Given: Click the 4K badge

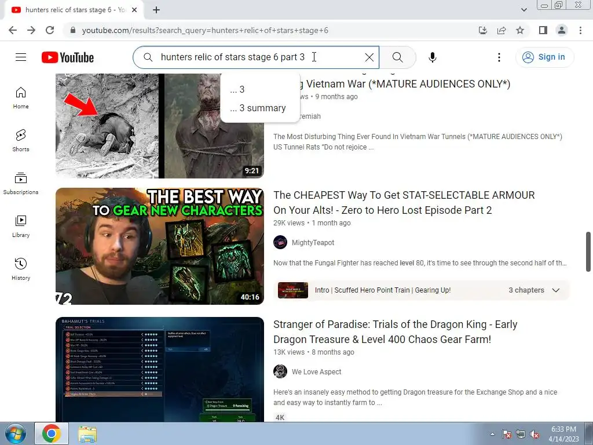Looking at the screenshot, I should pos(280,417).
